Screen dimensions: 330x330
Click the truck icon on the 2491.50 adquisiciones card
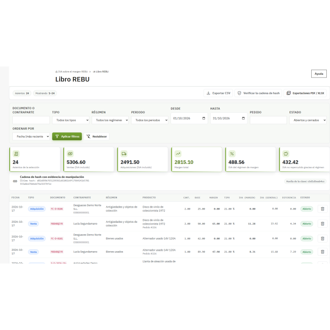pyautogui.click(x=124, y=154)
